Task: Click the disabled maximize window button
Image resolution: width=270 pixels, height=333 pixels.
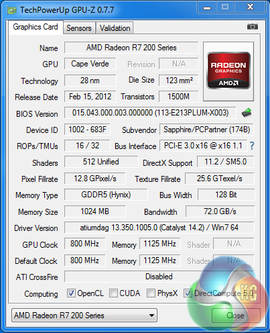Action: (225, 7)
